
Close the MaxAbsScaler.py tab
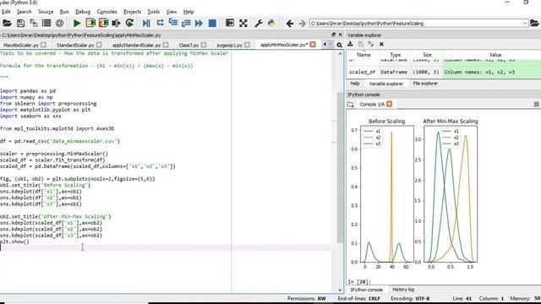43,45
